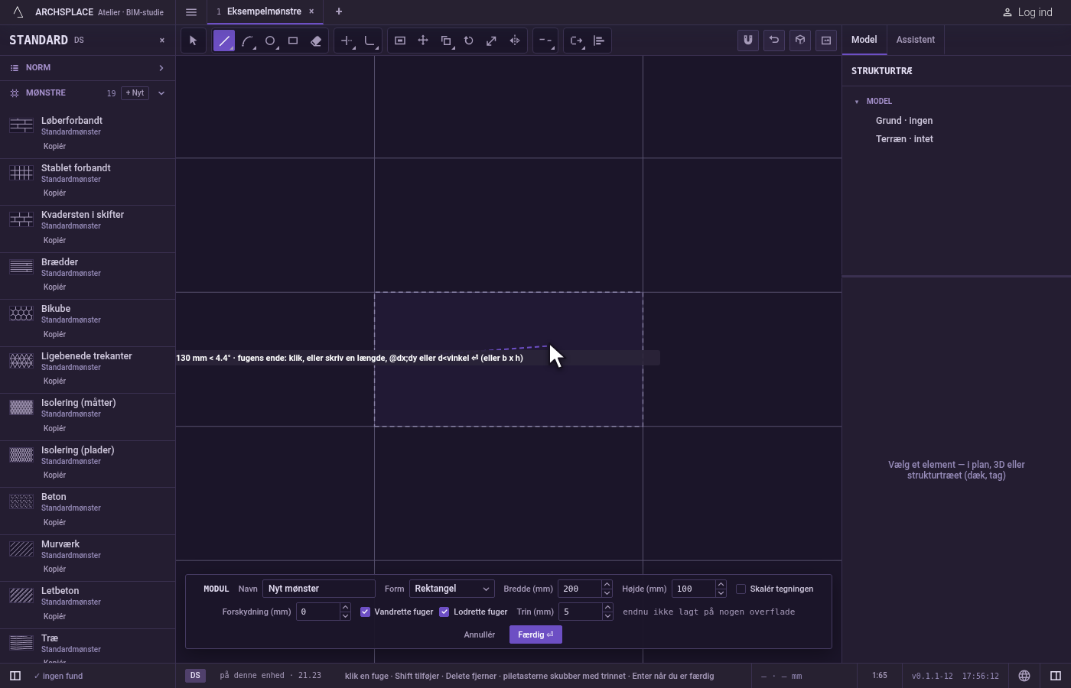Open the Form dropdown set to Rektangel

[452, 589]
